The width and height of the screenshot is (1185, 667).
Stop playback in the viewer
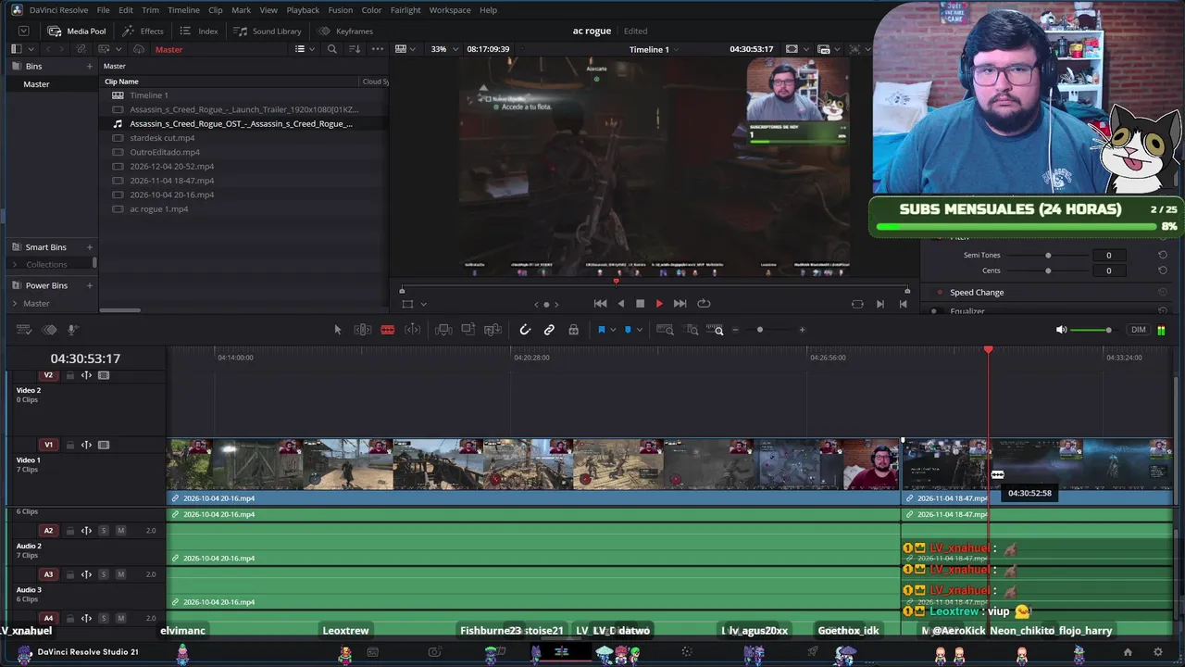640,304
